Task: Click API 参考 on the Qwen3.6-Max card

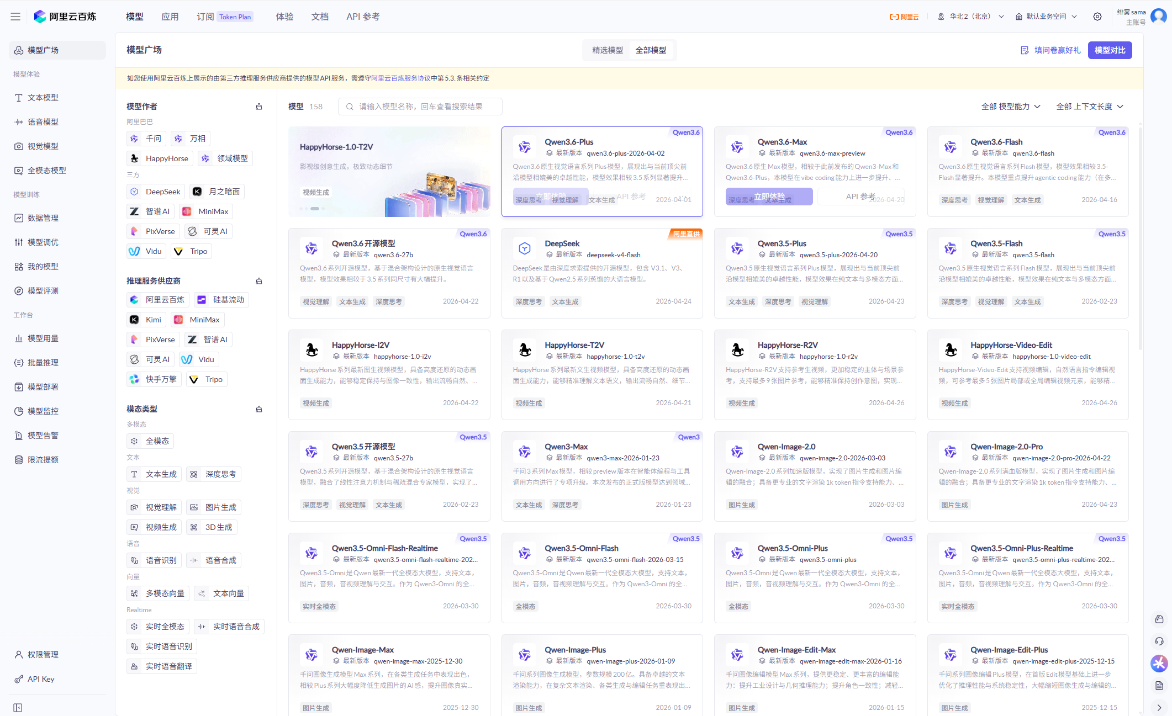Action: (x=860, y=197)
